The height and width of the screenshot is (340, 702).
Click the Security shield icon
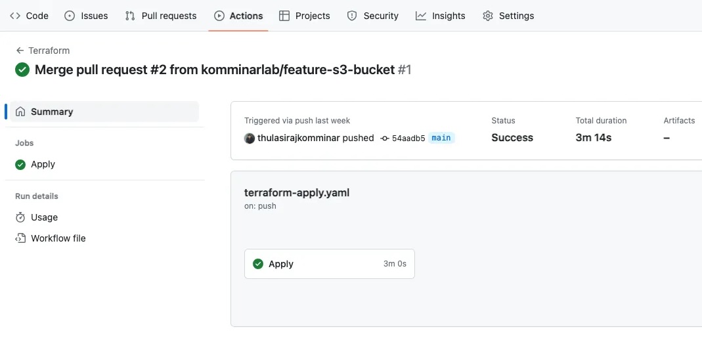tap(352, 16)
